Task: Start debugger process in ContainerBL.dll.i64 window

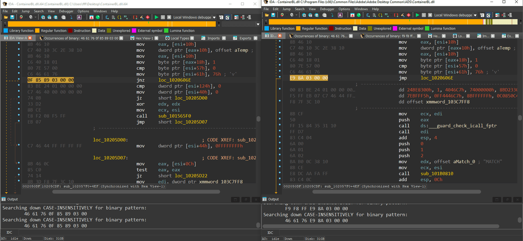Action: tap(156, 18)
